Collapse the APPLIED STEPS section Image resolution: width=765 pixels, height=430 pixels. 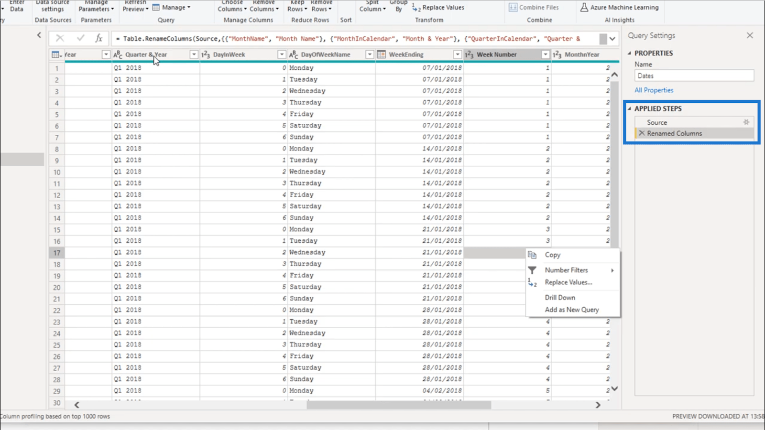tap(629, 108)
